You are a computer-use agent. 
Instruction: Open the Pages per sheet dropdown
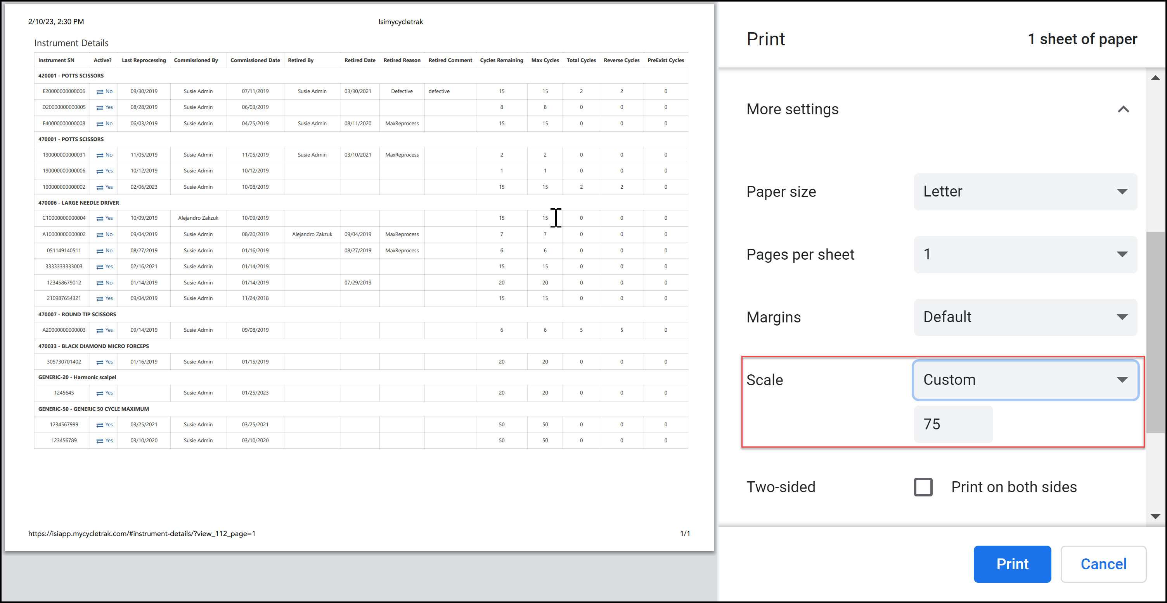[1025, 255]
